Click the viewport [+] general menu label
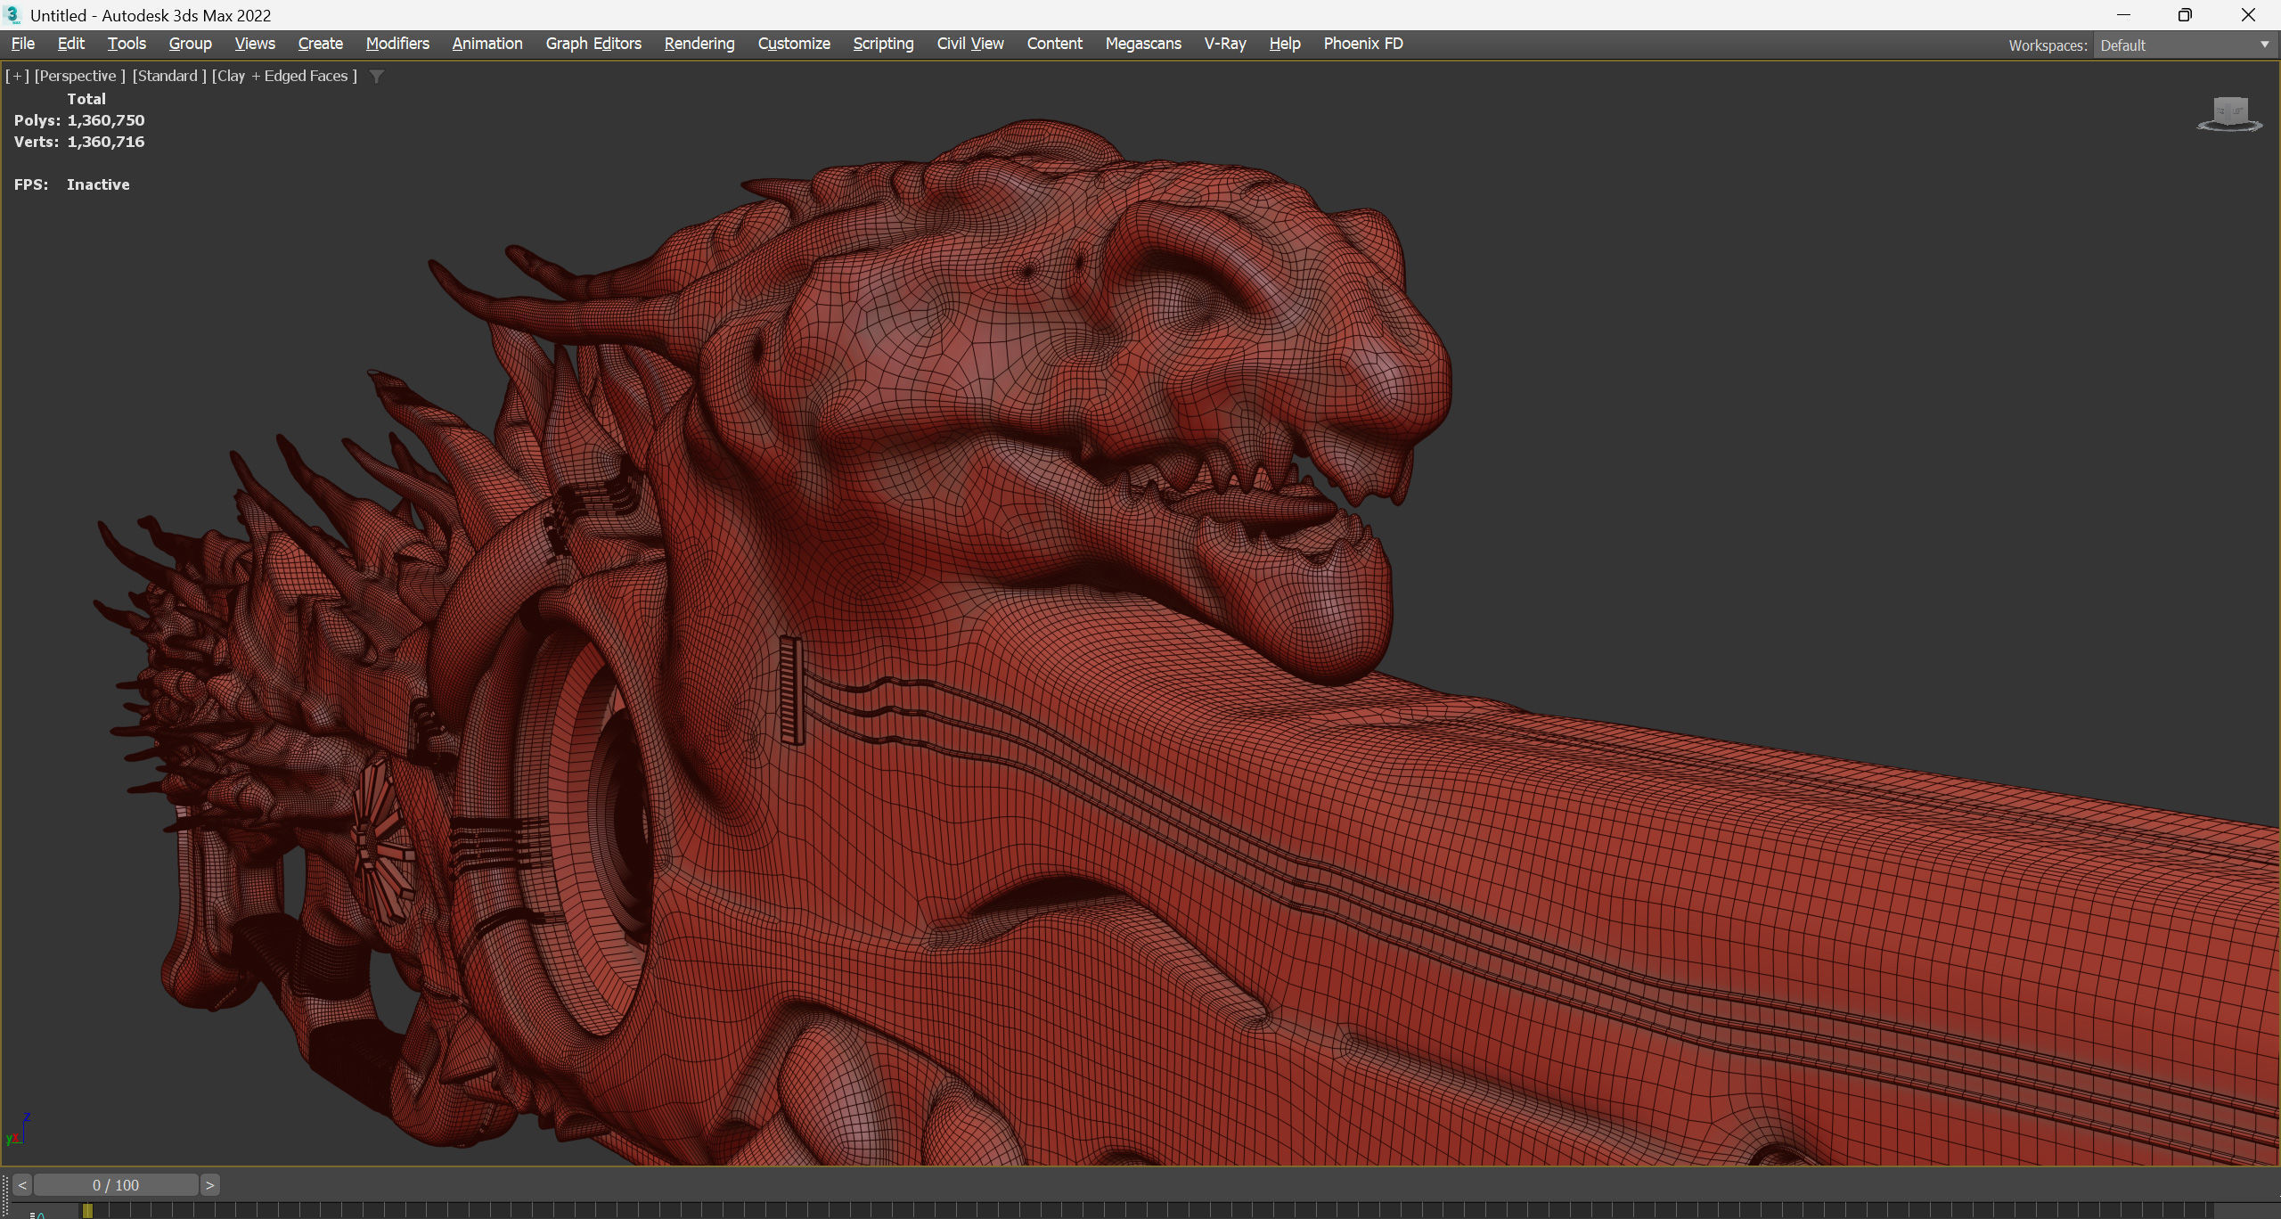 [x=17, y=76]
